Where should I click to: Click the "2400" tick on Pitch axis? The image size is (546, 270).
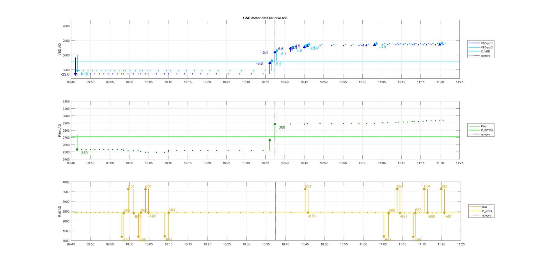click(x=66, y=160)
